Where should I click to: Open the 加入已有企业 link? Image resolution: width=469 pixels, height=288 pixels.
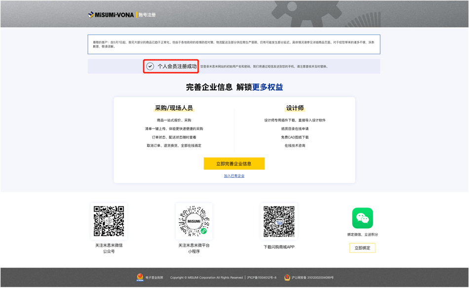234,176
